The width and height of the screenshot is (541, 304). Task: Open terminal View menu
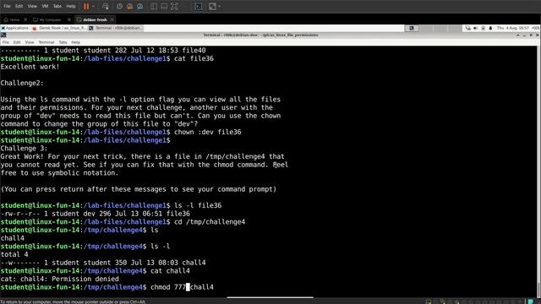pyautogui.click(x=30, y=42)
